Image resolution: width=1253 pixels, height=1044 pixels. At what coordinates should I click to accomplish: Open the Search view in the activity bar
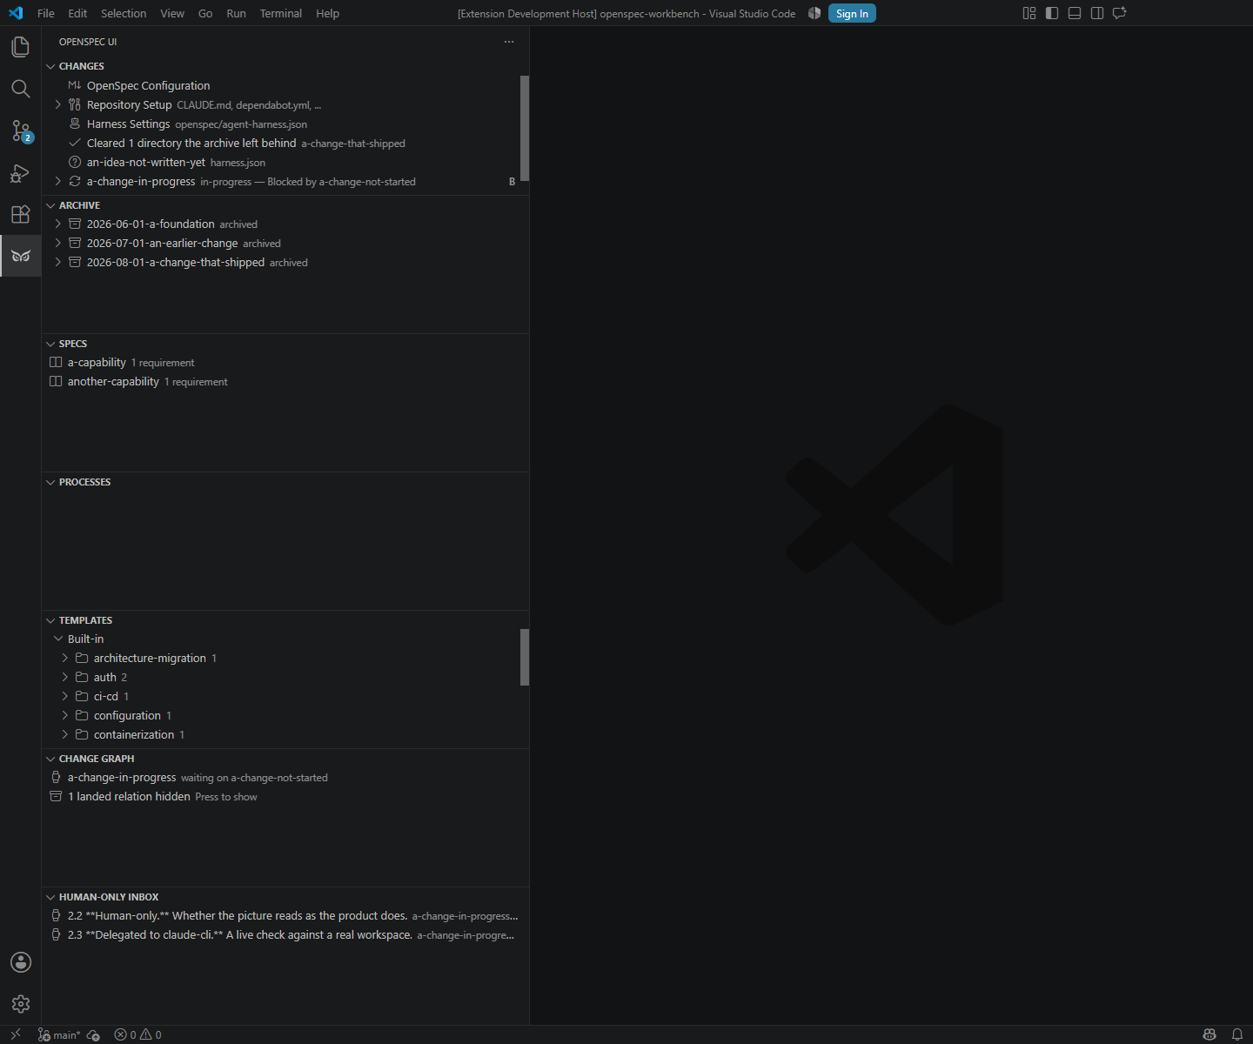click(x=21, y=89)
